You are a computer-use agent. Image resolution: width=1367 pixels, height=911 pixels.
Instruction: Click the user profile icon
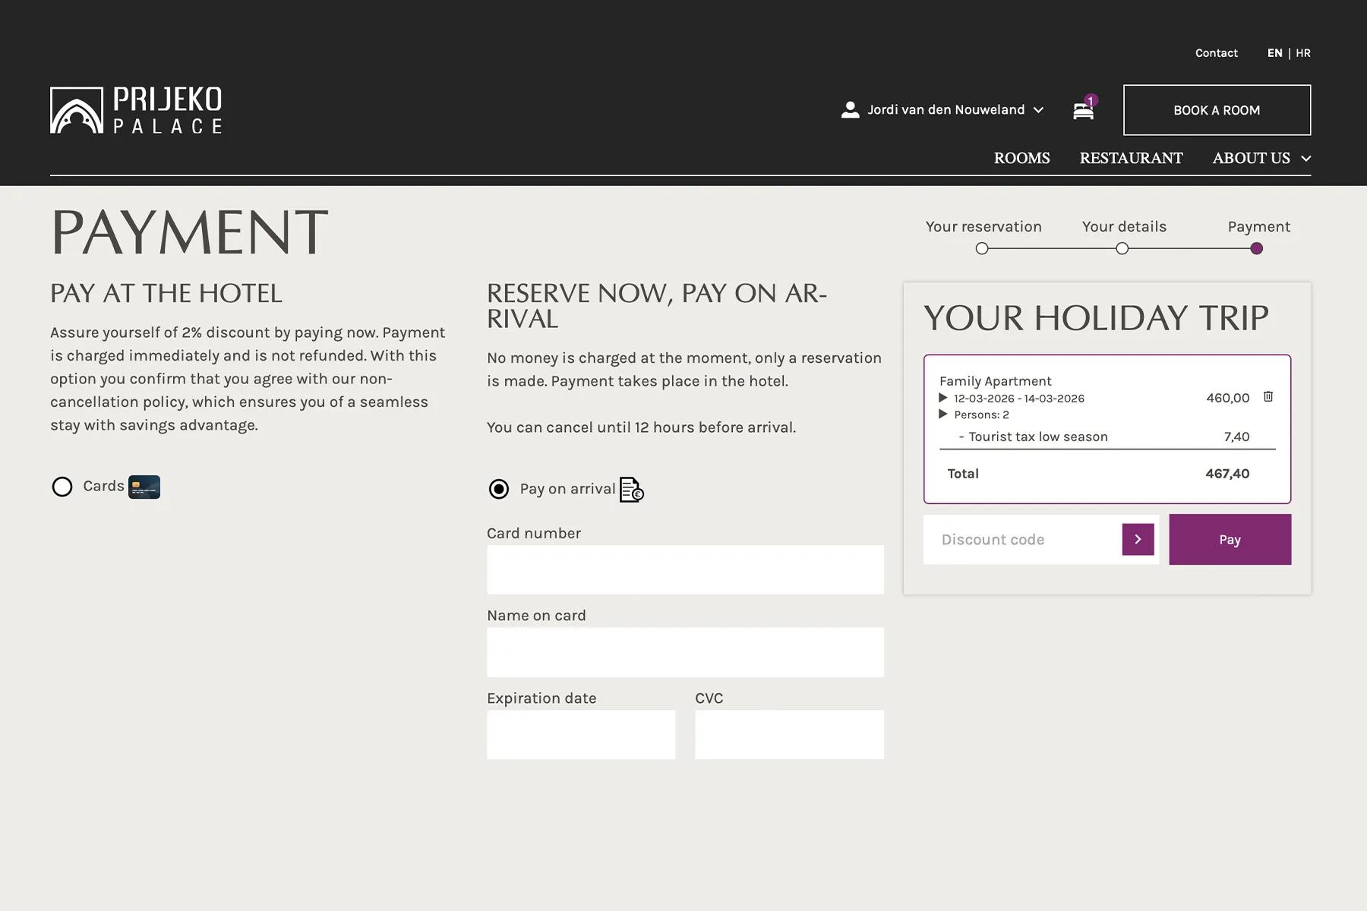pyautogui.click(x=850, y=110)
